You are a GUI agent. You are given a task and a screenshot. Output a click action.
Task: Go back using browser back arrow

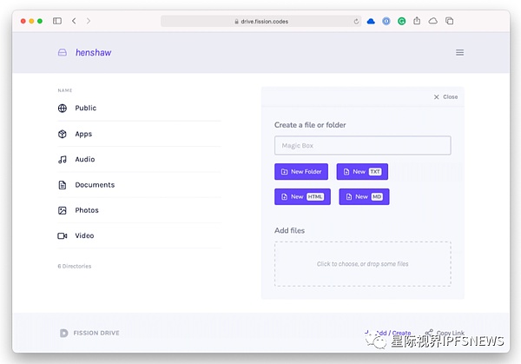click(x=74, y=21)
